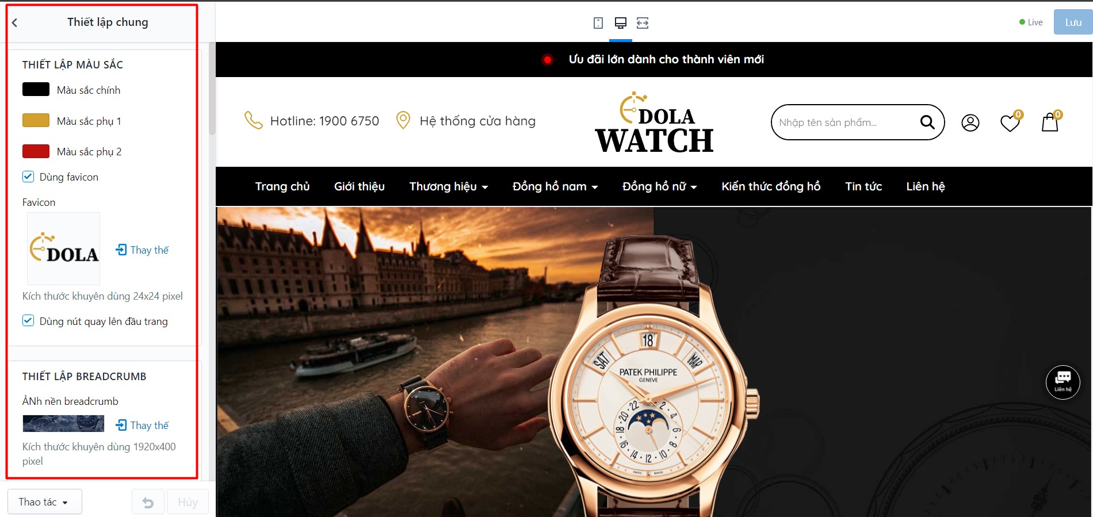Open the Màu sắc chính black swatch
The width and height of the screenshot is (1093, 517).
click(36, 89)
